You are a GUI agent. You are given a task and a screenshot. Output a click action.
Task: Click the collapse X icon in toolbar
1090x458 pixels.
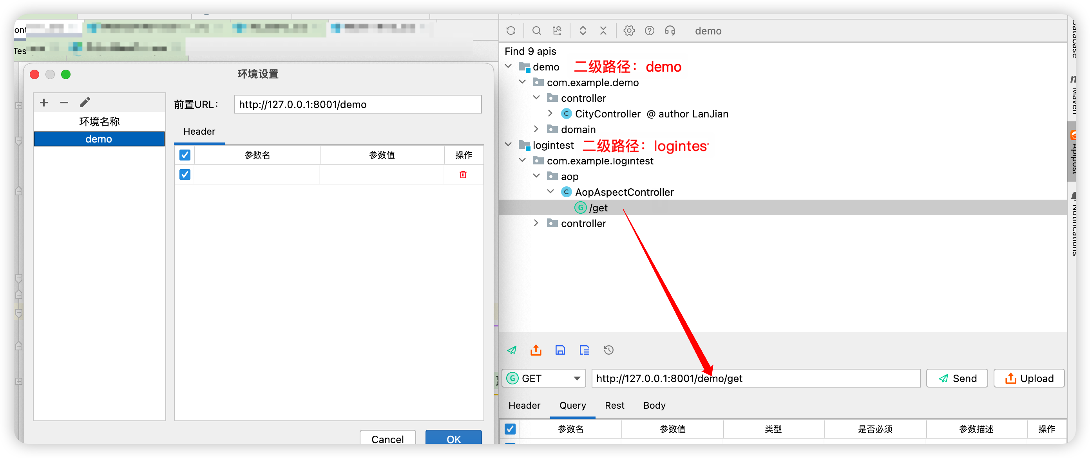[603, 31]
